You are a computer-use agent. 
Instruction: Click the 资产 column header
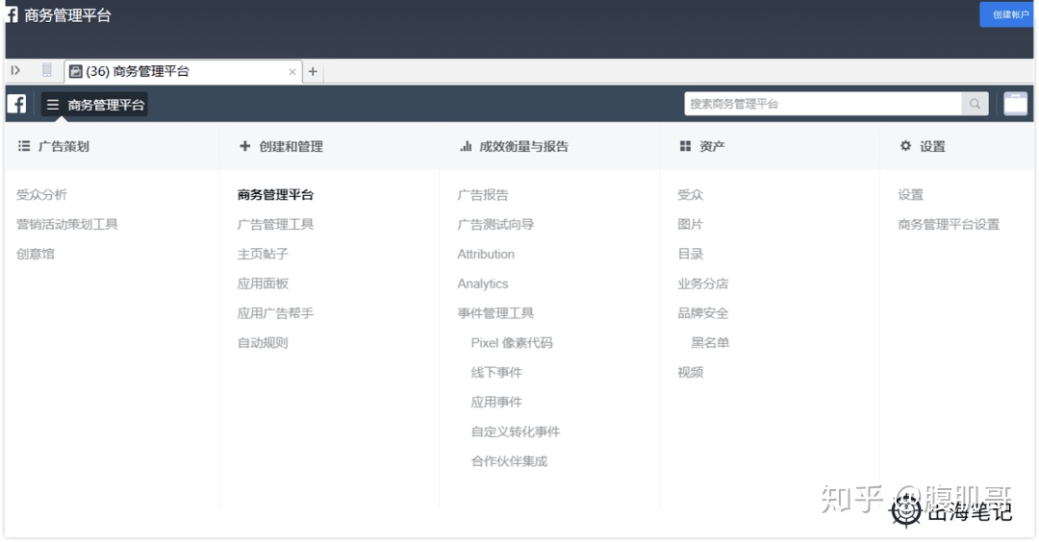pyautogui.click(x=712, y=146)
